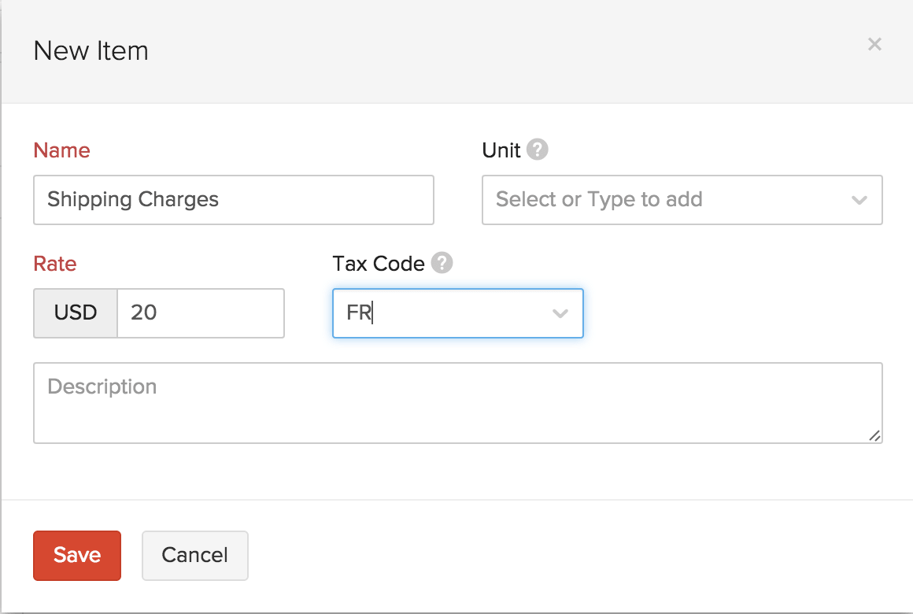Open the Tax Code dropdown list
Image resolution: width=913 pixels, height=614 pixels.
point(457,313)
